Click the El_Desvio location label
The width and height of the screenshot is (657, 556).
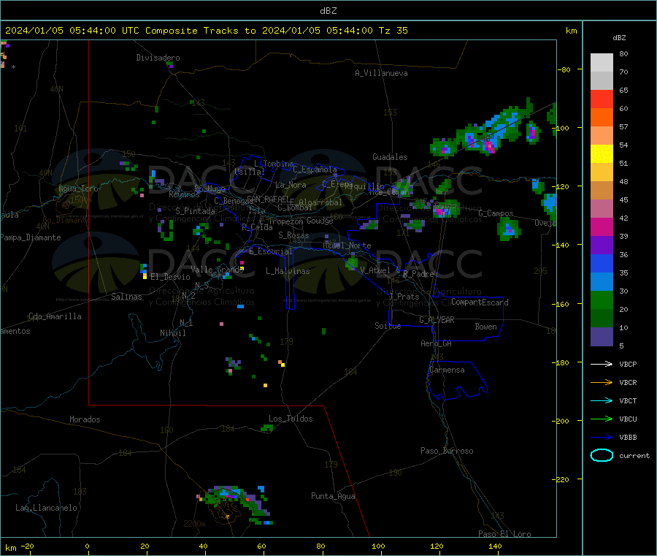pos(170,277)
